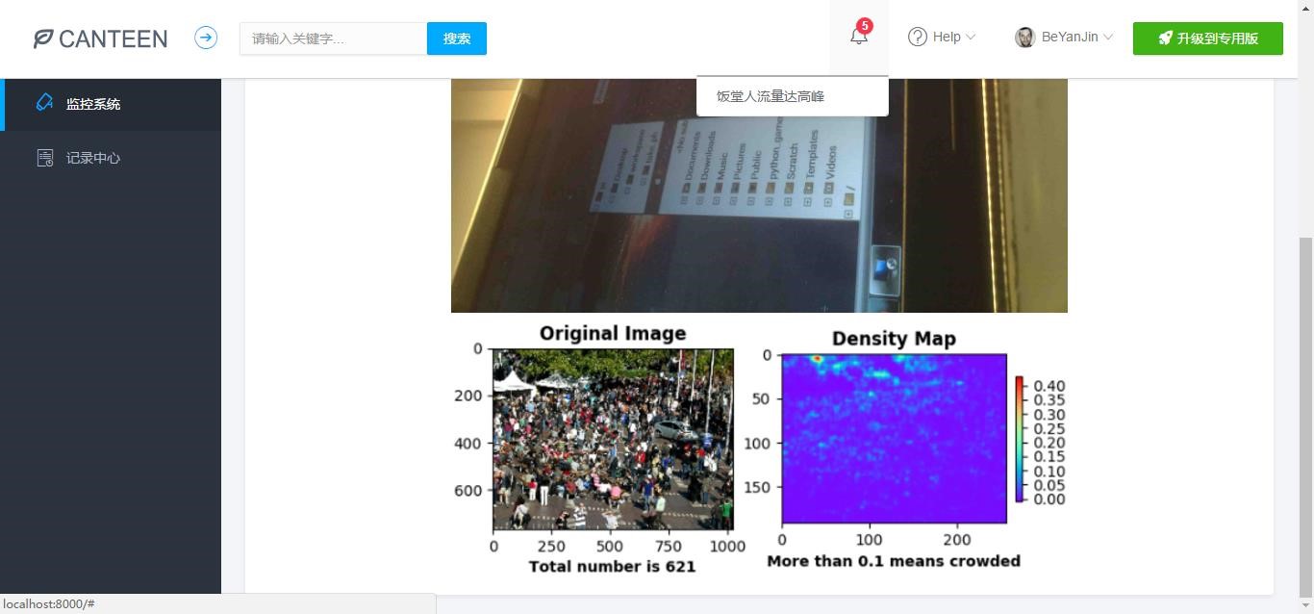Viewport: 1314px width, 614px height.
Task: Click the 记录中心 sidebar icon
Action: 44,158
